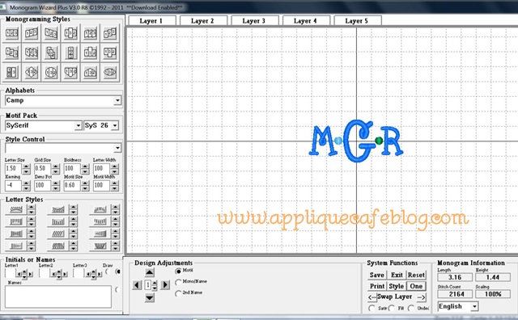Pick the oval monogram style icon
This screenshot has height=320, width=518.
pos(110,72)
